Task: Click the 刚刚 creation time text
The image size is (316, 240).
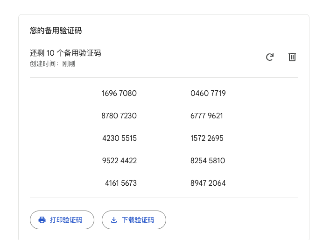Action: (x=69, y=64)
